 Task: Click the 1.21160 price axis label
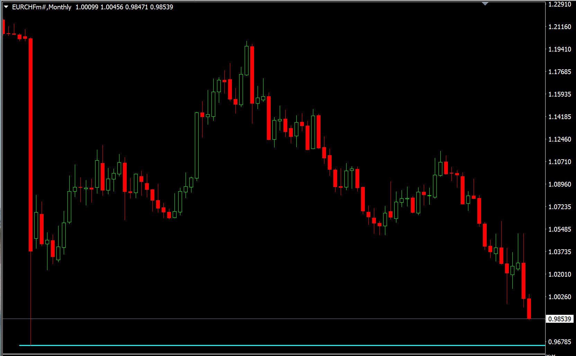tap(559, 27)
